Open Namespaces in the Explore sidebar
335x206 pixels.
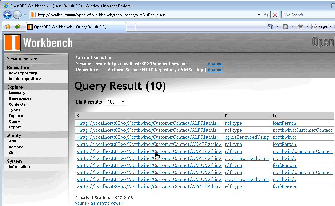pos(20,98)
